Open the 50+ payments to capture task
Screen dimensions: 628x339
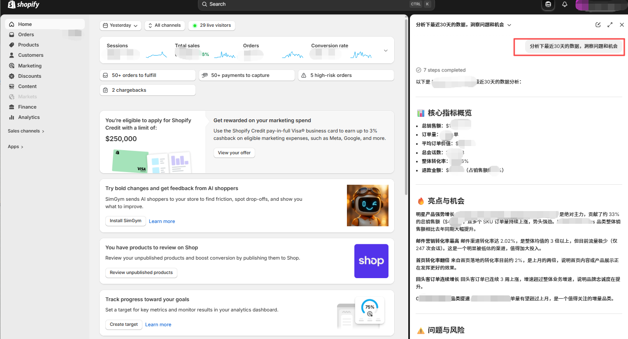(x=247, y=75)
